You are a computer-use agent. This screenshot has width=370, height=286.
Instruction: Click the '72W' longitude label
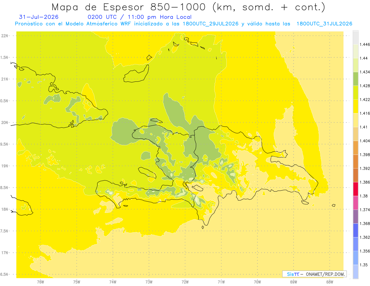click(x=185, y=282)
